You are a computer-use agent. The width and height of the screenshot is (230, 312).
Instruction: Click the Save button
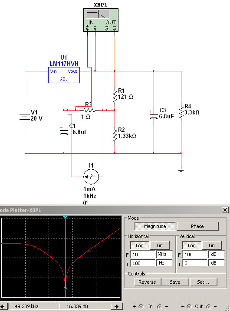pyautogui.click(x=175, y=282)
